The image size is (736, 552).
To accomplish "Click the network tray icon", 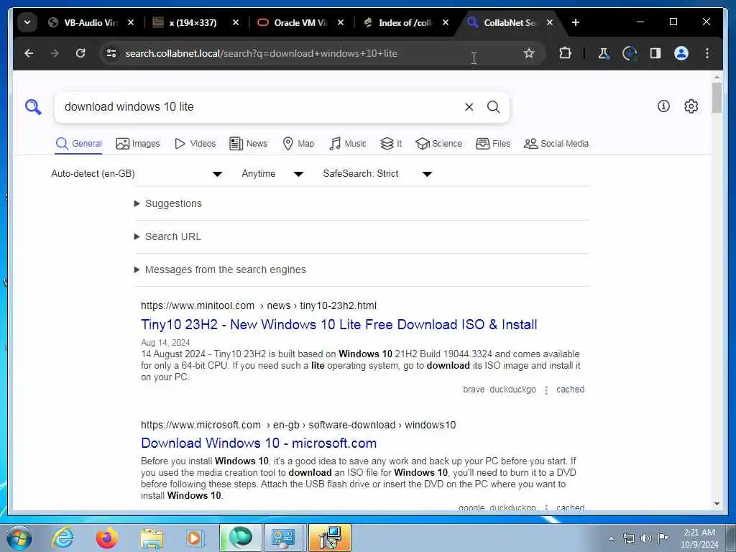I will click(628, 538).
